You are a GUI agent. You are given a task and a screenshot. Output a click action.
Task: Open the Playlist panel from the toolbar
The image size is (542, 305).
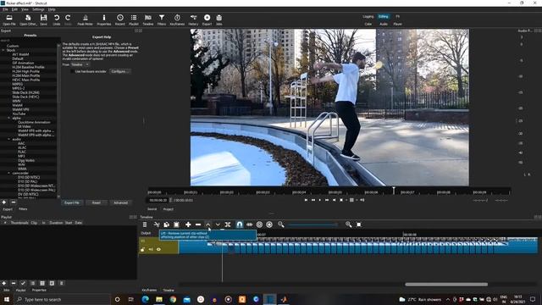(134, 19)
